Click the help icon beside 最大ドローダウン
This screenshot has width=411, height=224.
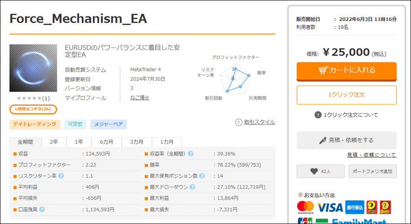[192, 187]
